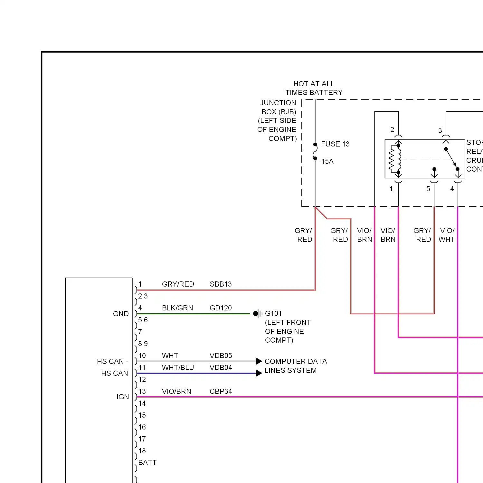The image size is (483, 483).
Task: Click the "HS CAN -" pin label
Action: (x=112, y=361)
